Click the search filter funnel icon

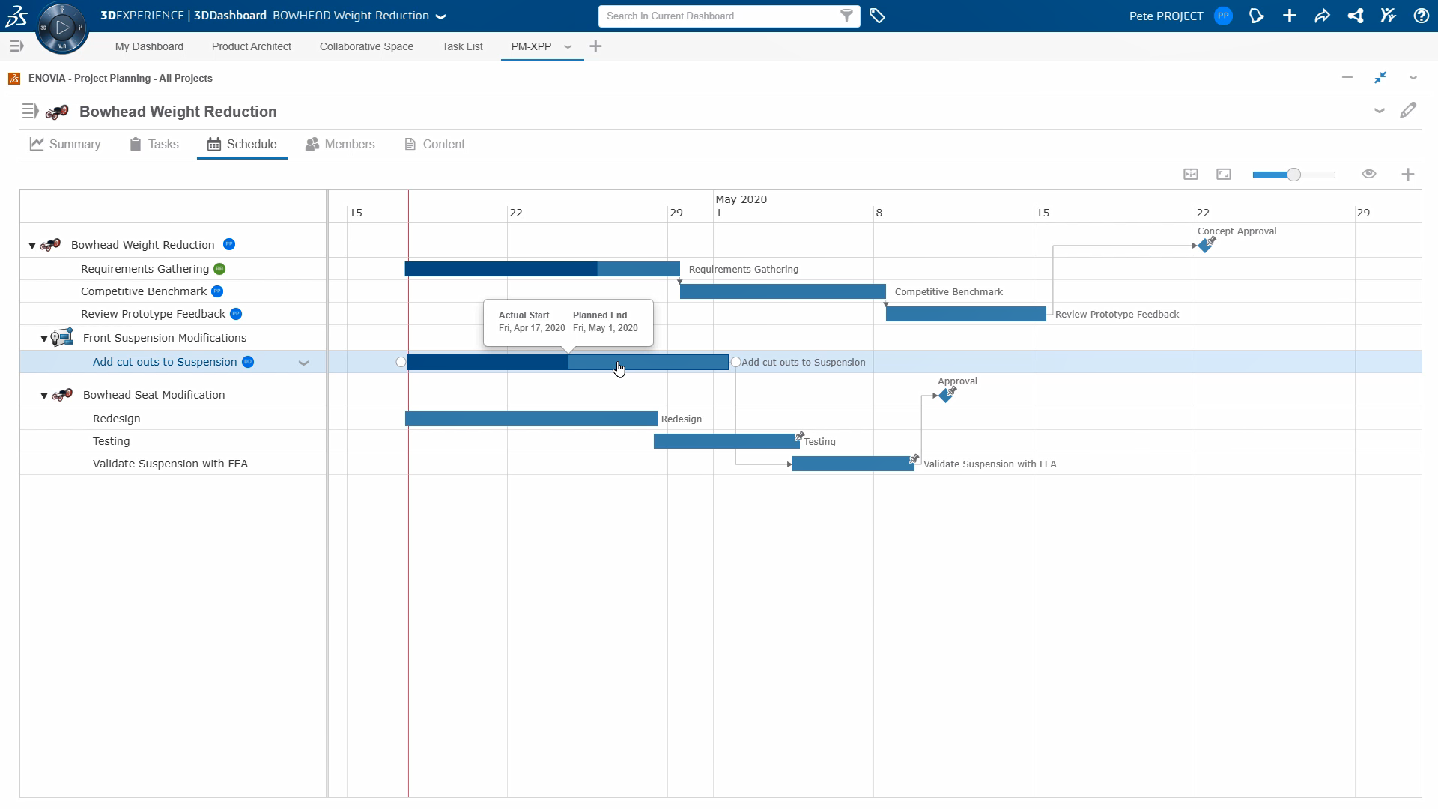click(x=846, y=16)
